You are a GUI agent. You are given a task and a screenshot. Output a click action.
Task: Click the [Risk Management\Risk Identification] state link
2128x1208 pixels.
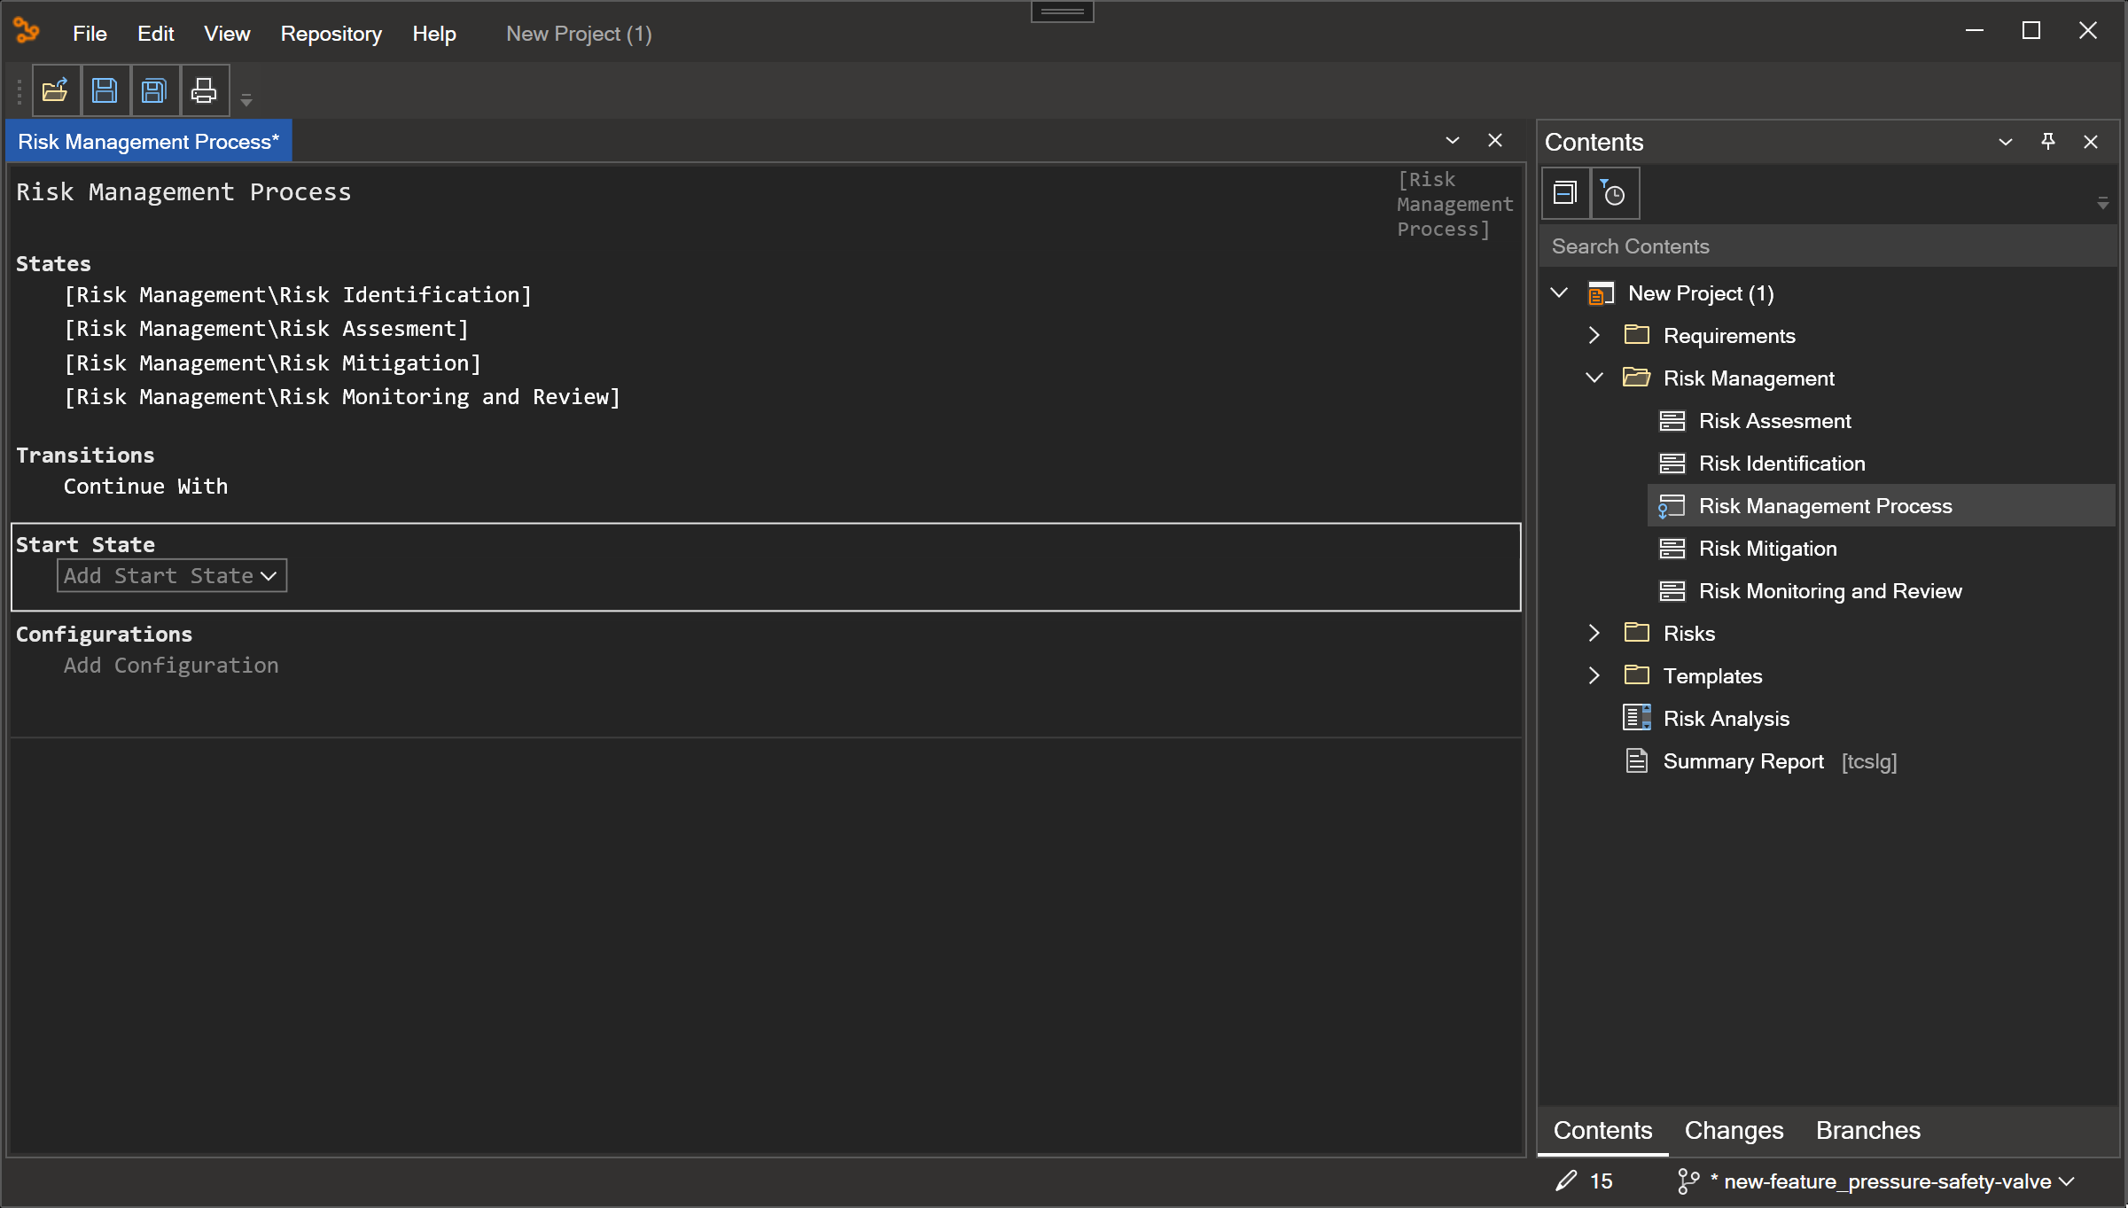coord(298,295)
